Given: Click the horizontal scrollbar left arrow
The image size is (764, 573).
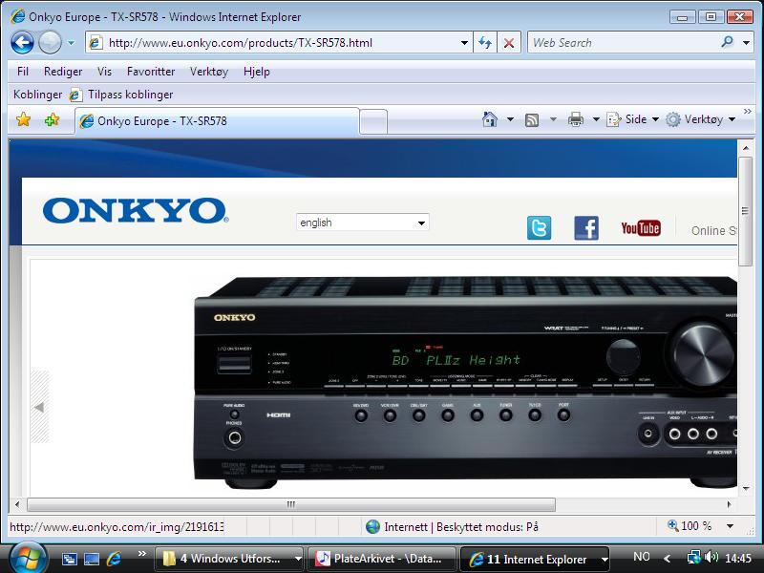Looking at the screenshot, I should pyautogui.click(x=17, y=504).
